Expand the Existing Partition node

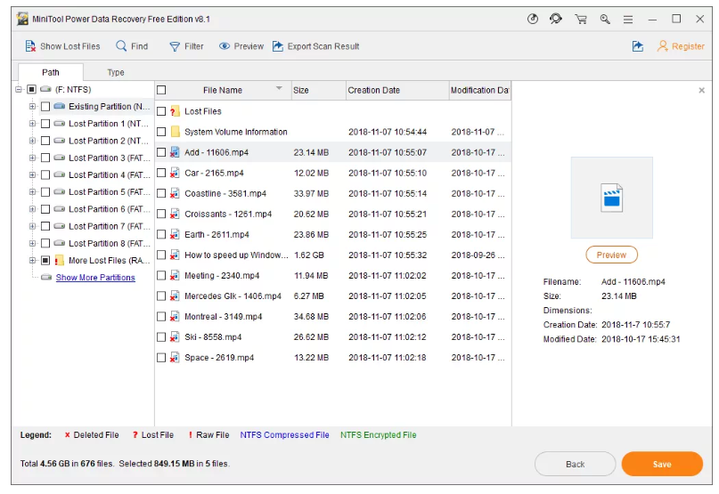click(x=32, y=106)
